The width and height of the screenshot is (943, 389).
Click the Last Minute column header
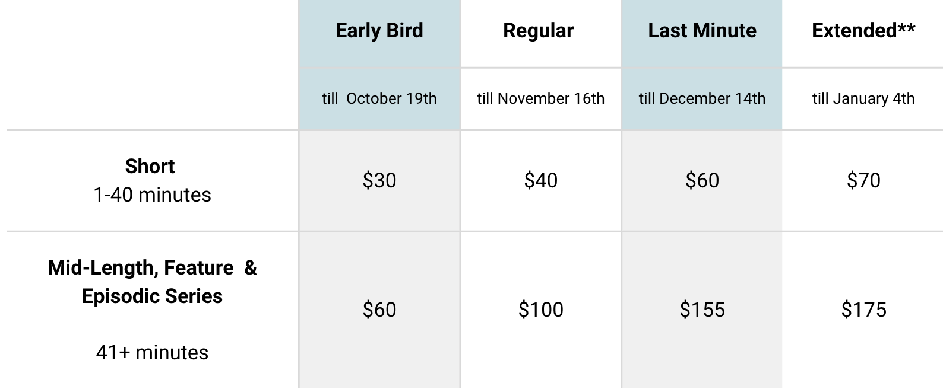point(702,31)
